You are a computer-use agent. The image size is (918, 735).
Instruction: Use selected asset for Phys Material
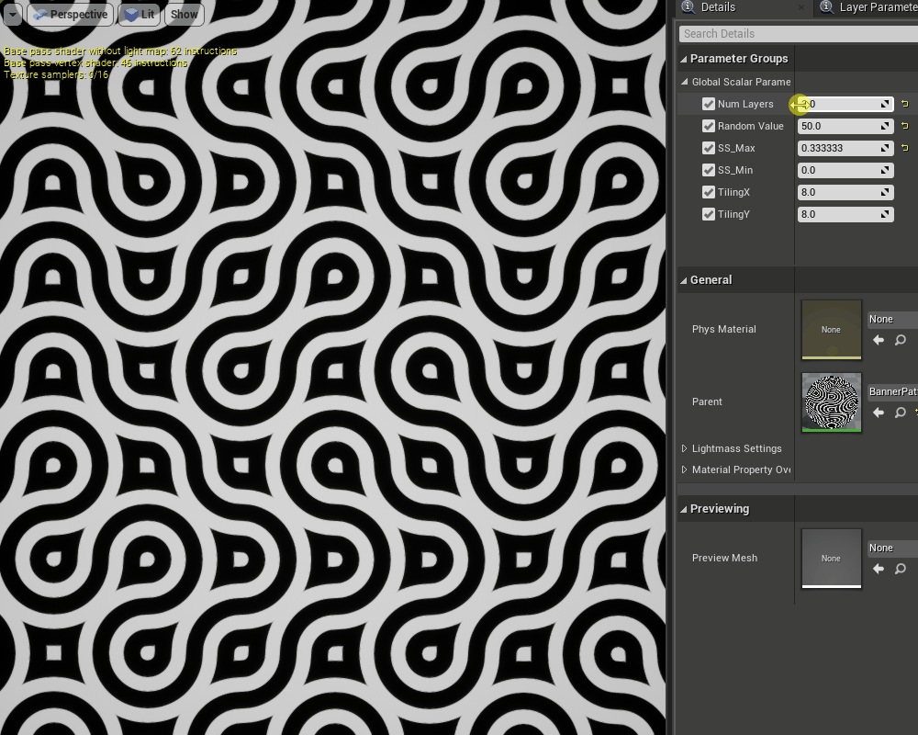pyautogui.click(x=879, y=340)
